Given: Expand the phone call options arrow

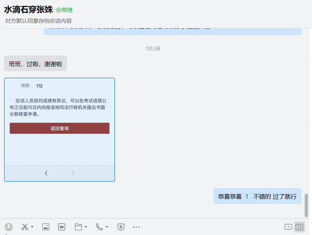Looking at the screenshot, I should point(107,227).
